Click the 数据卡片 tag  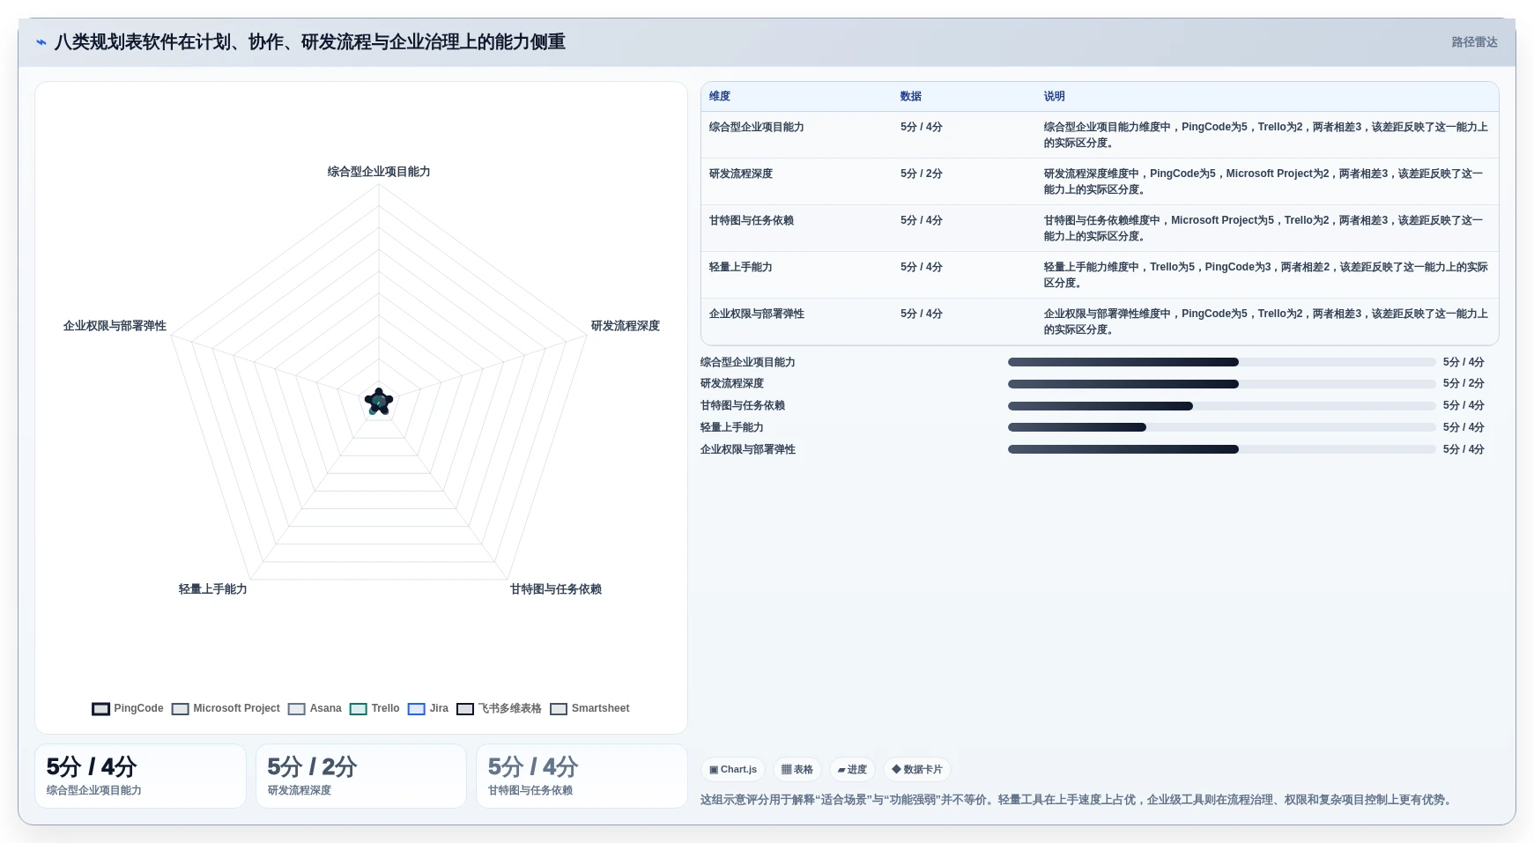point(917,769)
